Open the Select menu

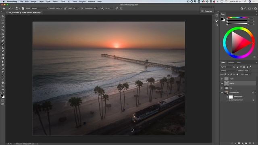click(56, 2)
